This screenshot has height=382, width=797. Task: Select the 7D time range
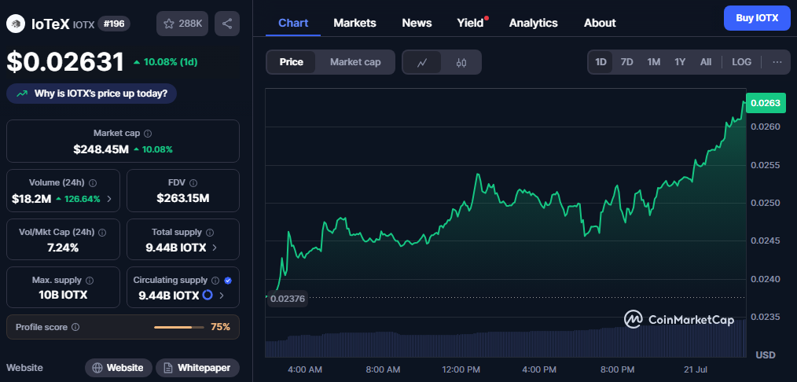(626, 62)
